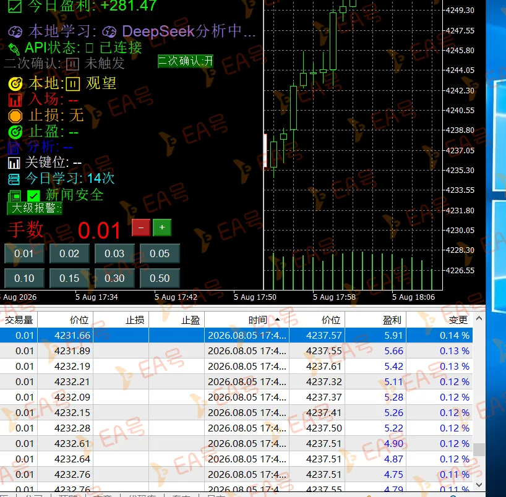Screen dimensions: 506x497
Task: Click the bar chart icon beside 关键位
Action: point(14,163)
